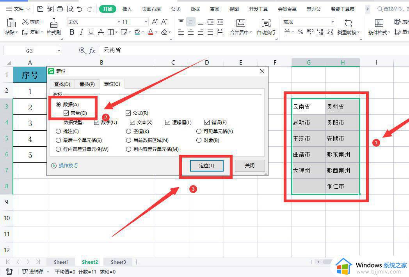Screen dimensions: 409x277
Task: Click the 关闭 button in dialog
Action: pyautogui.click(x=250, y=165)
